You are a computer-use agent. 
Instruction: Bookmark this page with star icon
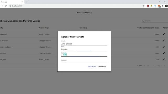point(143,6)
